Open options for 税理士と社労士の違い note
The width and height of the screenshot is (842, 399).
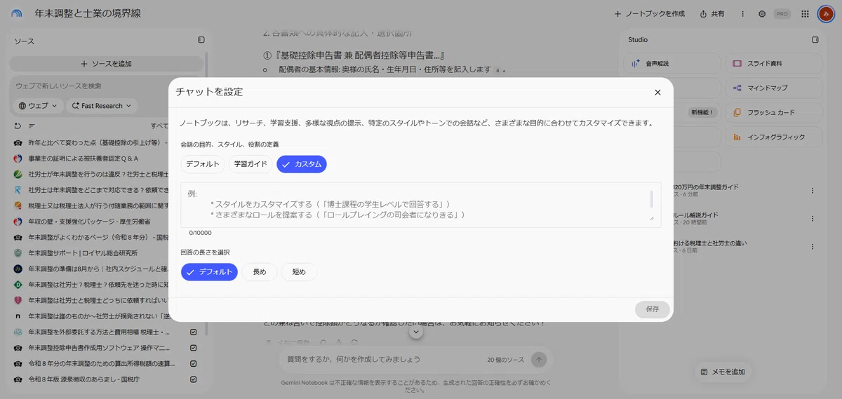(x=813, y=247)
